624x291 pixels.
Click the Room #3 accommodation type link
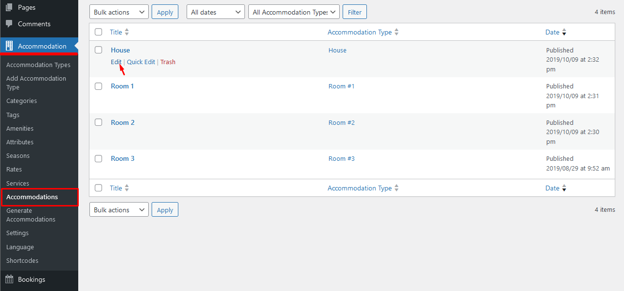pos(342,158)
